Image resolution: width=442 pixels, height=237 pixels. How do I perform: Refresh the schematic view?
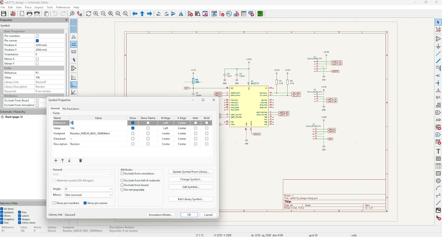click(88, 14)
